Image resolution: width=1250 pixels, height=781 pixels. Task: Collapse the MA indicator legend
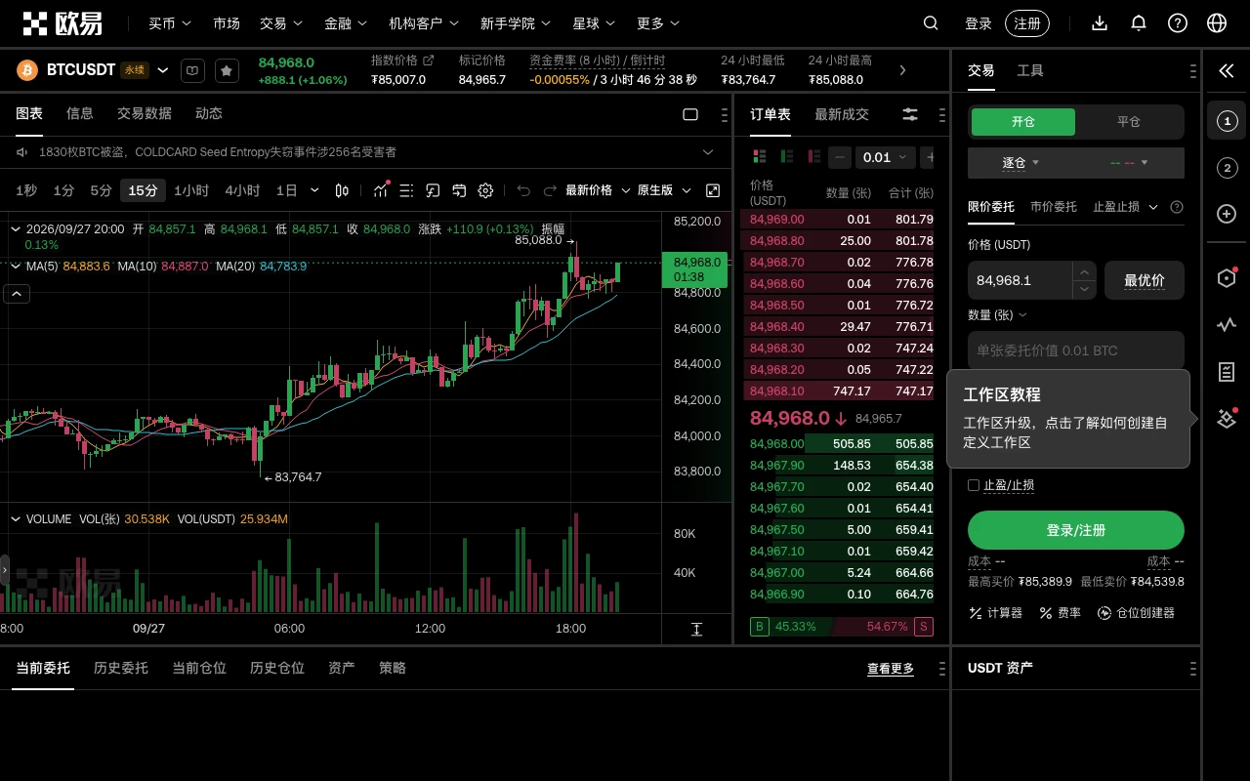coord(16,266)
